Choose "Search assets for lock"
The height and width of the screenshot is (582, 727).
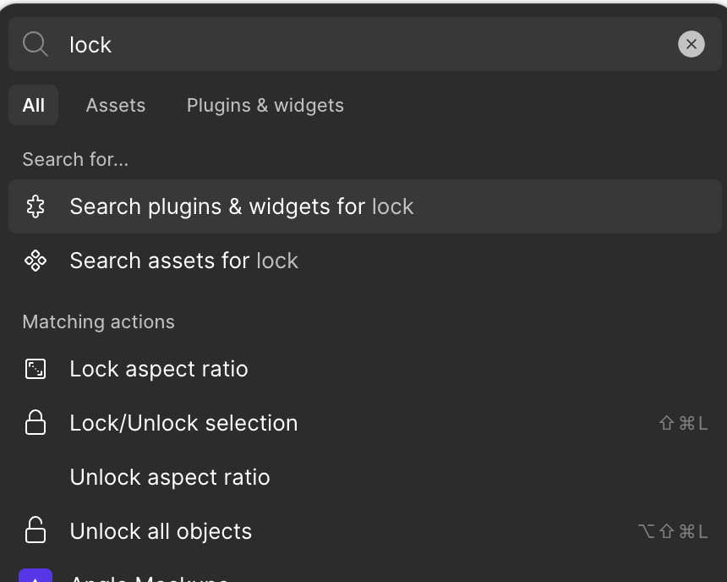coord(365,261)
